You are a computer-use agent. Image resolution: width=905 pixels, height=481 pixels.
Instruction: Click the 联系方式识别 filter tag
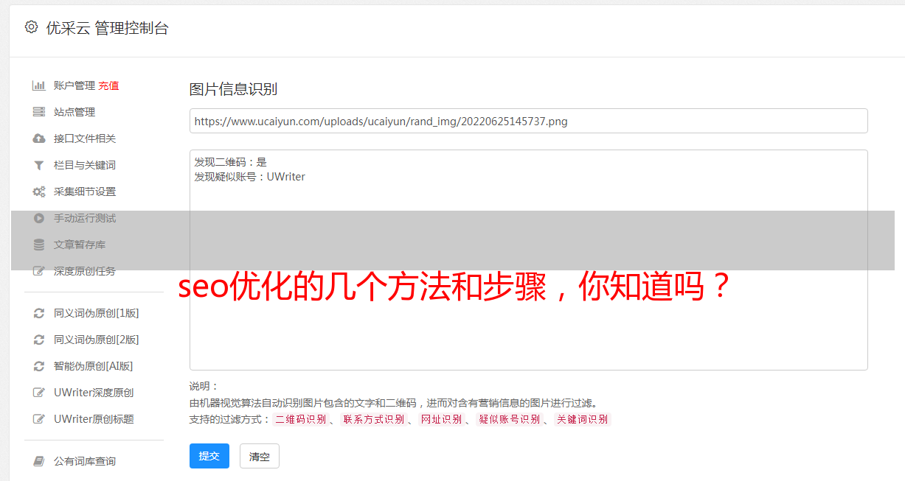373,419
